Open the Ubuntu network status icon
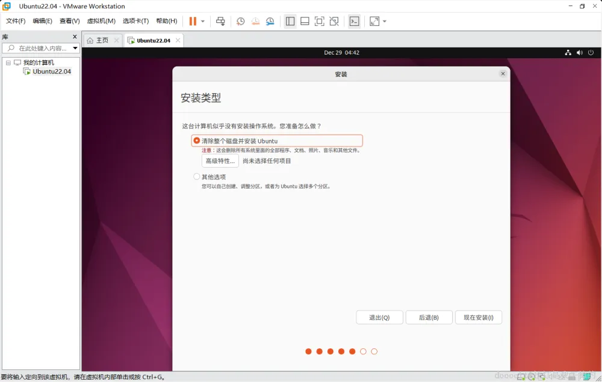 point(568,52)
